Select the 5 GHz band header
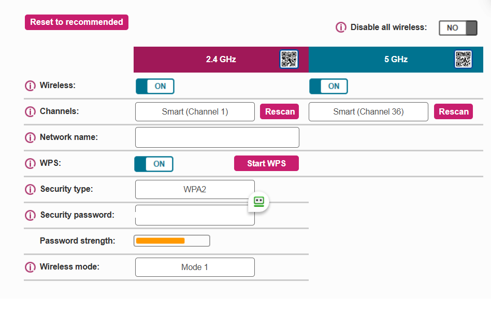 pos(396,59)
